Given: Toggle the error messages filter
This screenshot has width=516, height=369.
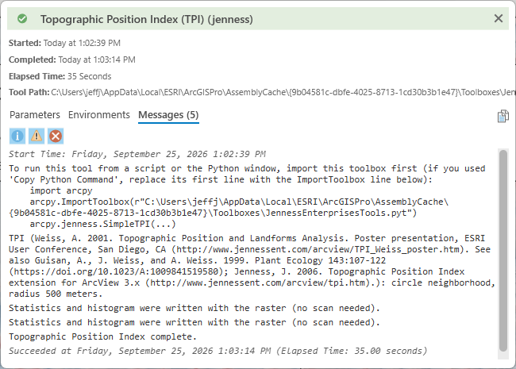Looking at the screenshot, I should (x=56, y=136).
